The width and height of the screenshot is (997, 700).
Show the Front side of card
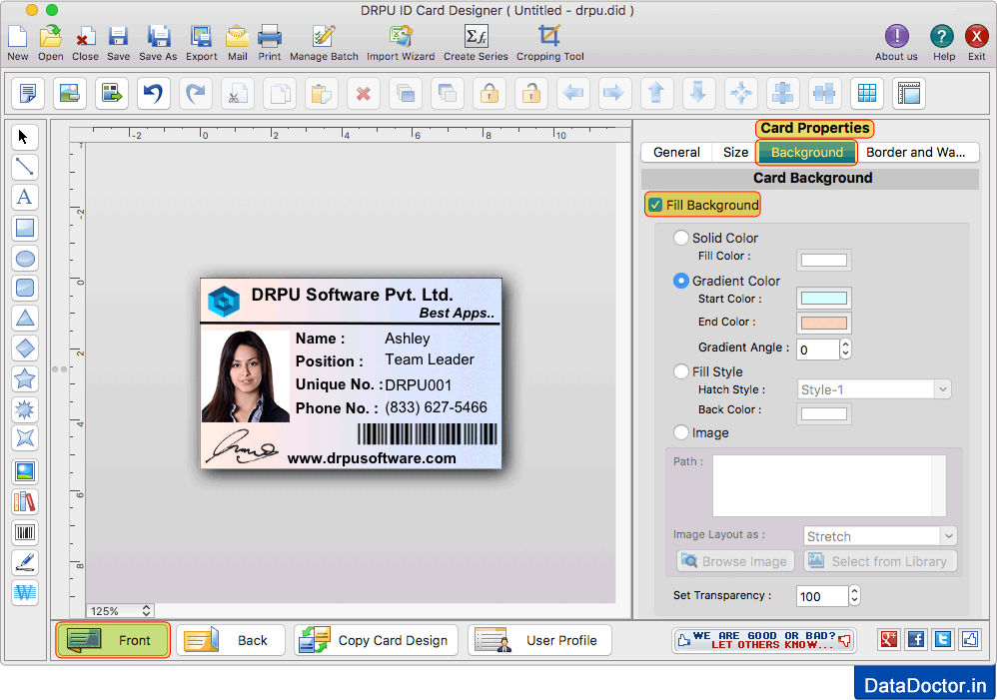coord(113,640)
